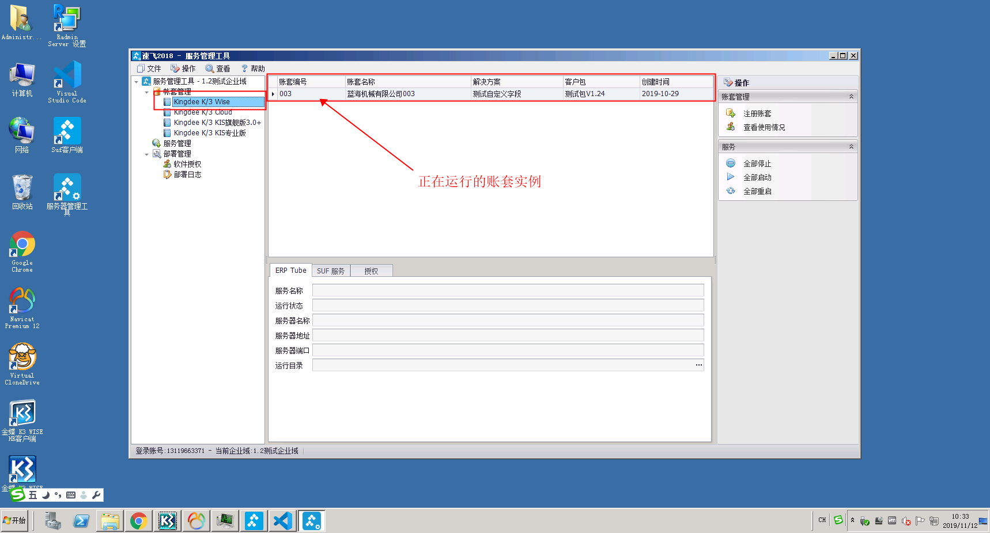
Task: Sort by the 解决方案 column header
Action: coord(517,82)
